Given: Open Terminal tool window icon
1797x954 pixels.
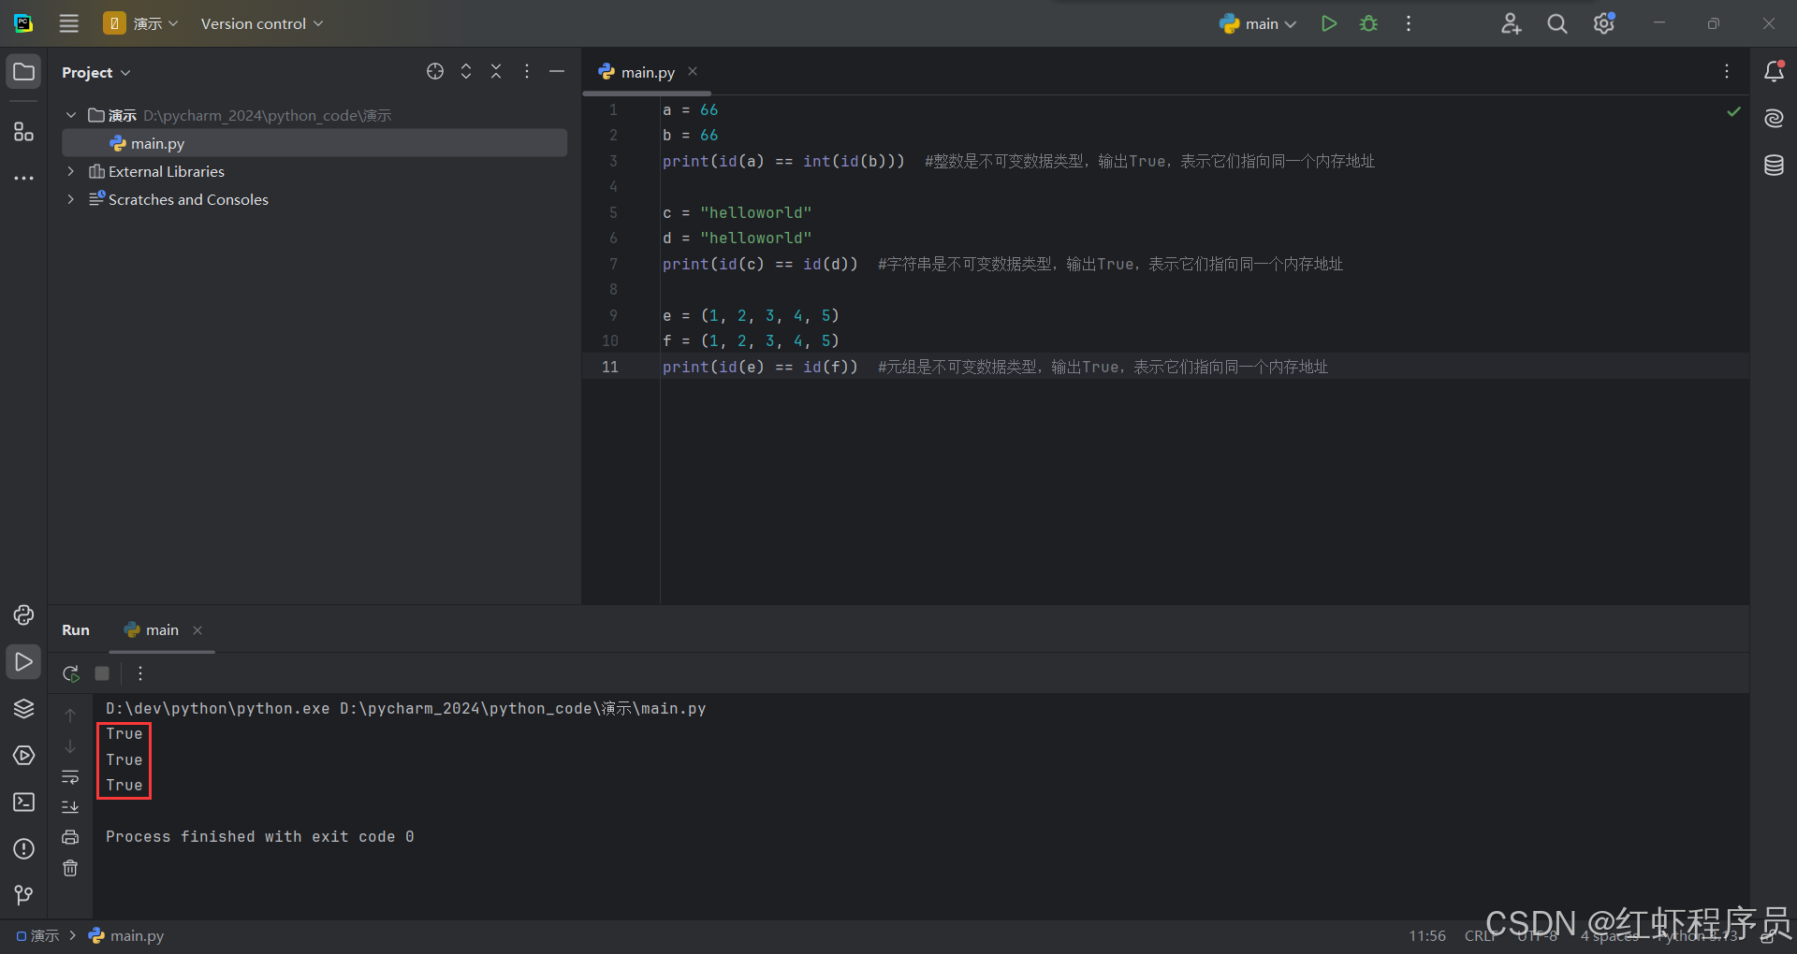Looking at the screenshot, I should coord(23,802).
